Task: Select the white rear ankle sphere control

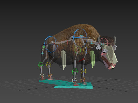Action: 42,76
